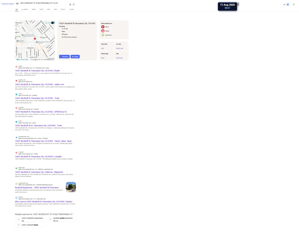Search related '14201 nordhoff st panorama city'
299x232 pixels.
(30, 219)
